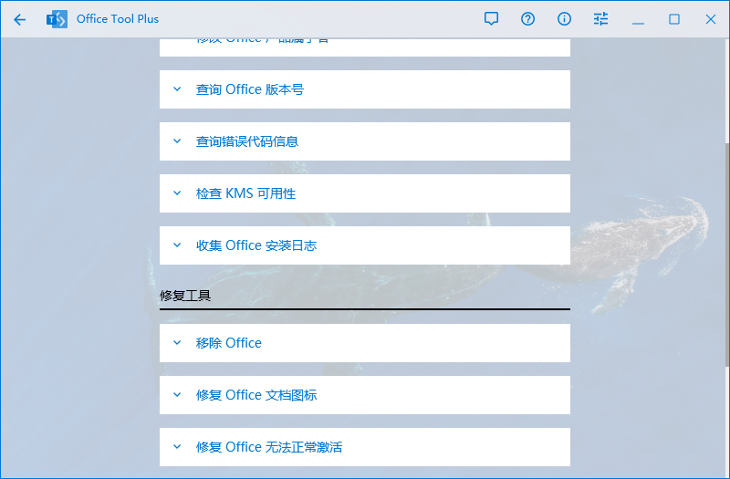The height and width of the screenshot is (479, 730).
Task: Go back with the left arrow
Action: click(x=19, y=19)
